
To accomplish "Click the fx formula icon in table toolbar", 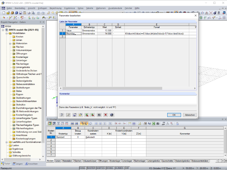I will click(x=168, y=123).
